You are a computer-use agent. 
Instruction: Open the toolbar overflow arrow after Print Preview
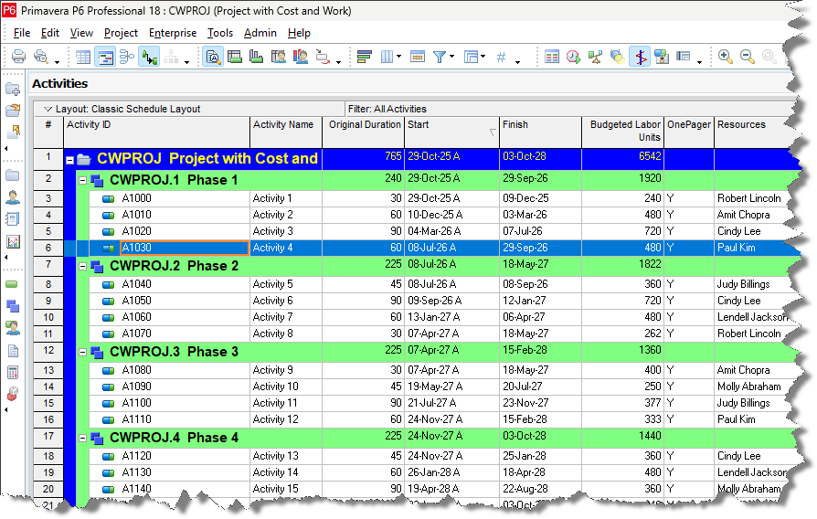pos(57,62)
